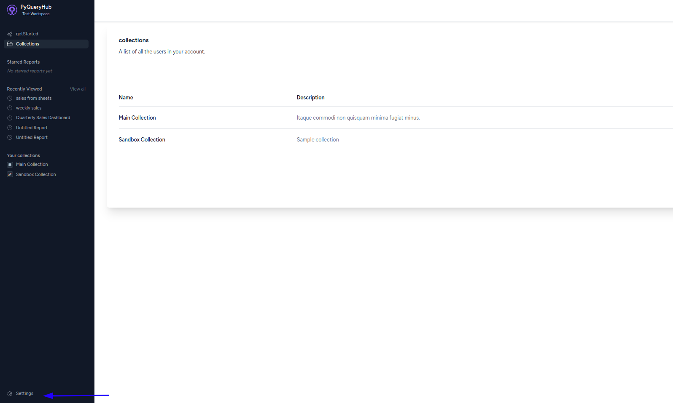673x403 pixels.
Task: Click the Description column header
Action: pyautogui.click(x=310, y=98)
